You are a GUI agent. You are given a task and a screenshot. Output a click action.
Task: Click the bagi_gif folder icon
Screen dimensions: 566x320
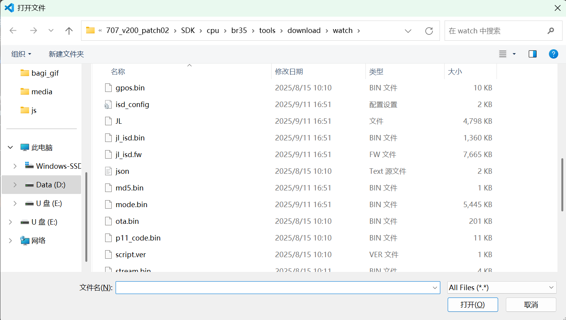pyautogui.click(x=25, y=73)
